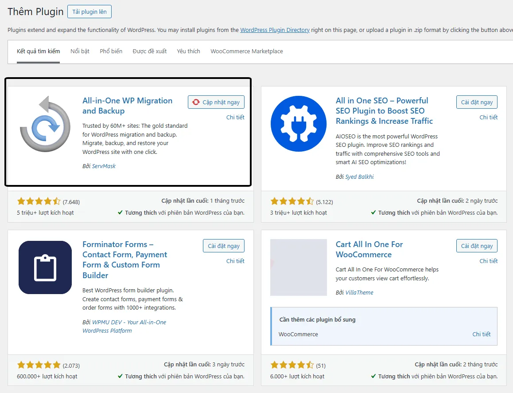The image size is (513, 393).
Task: Click the Cart All In One placeholder thumbnail
Action: coord(299,267)
